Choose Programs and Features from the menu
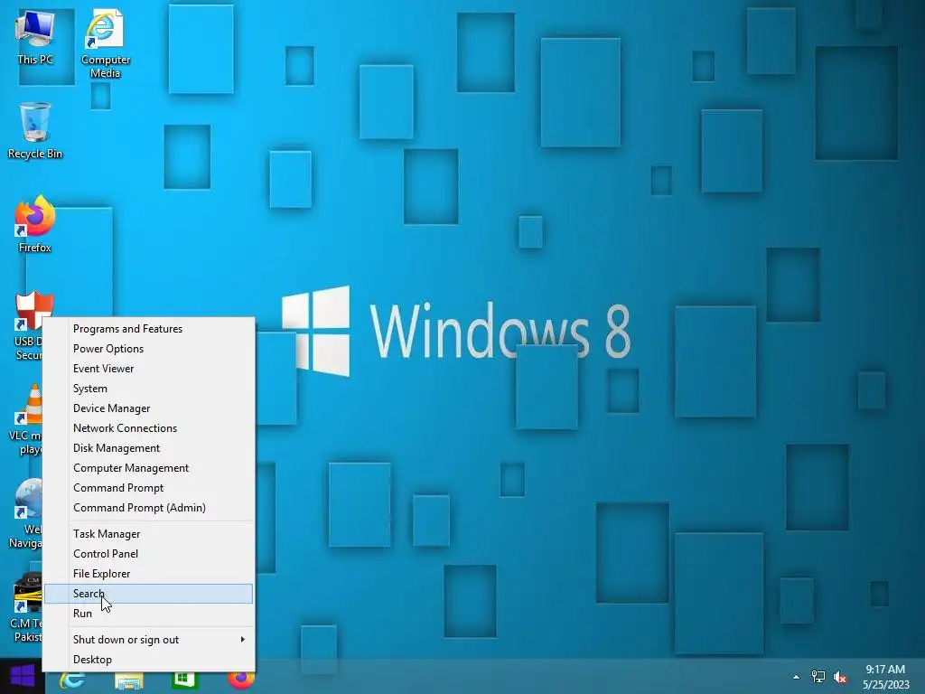 click(x=149, y=329)
